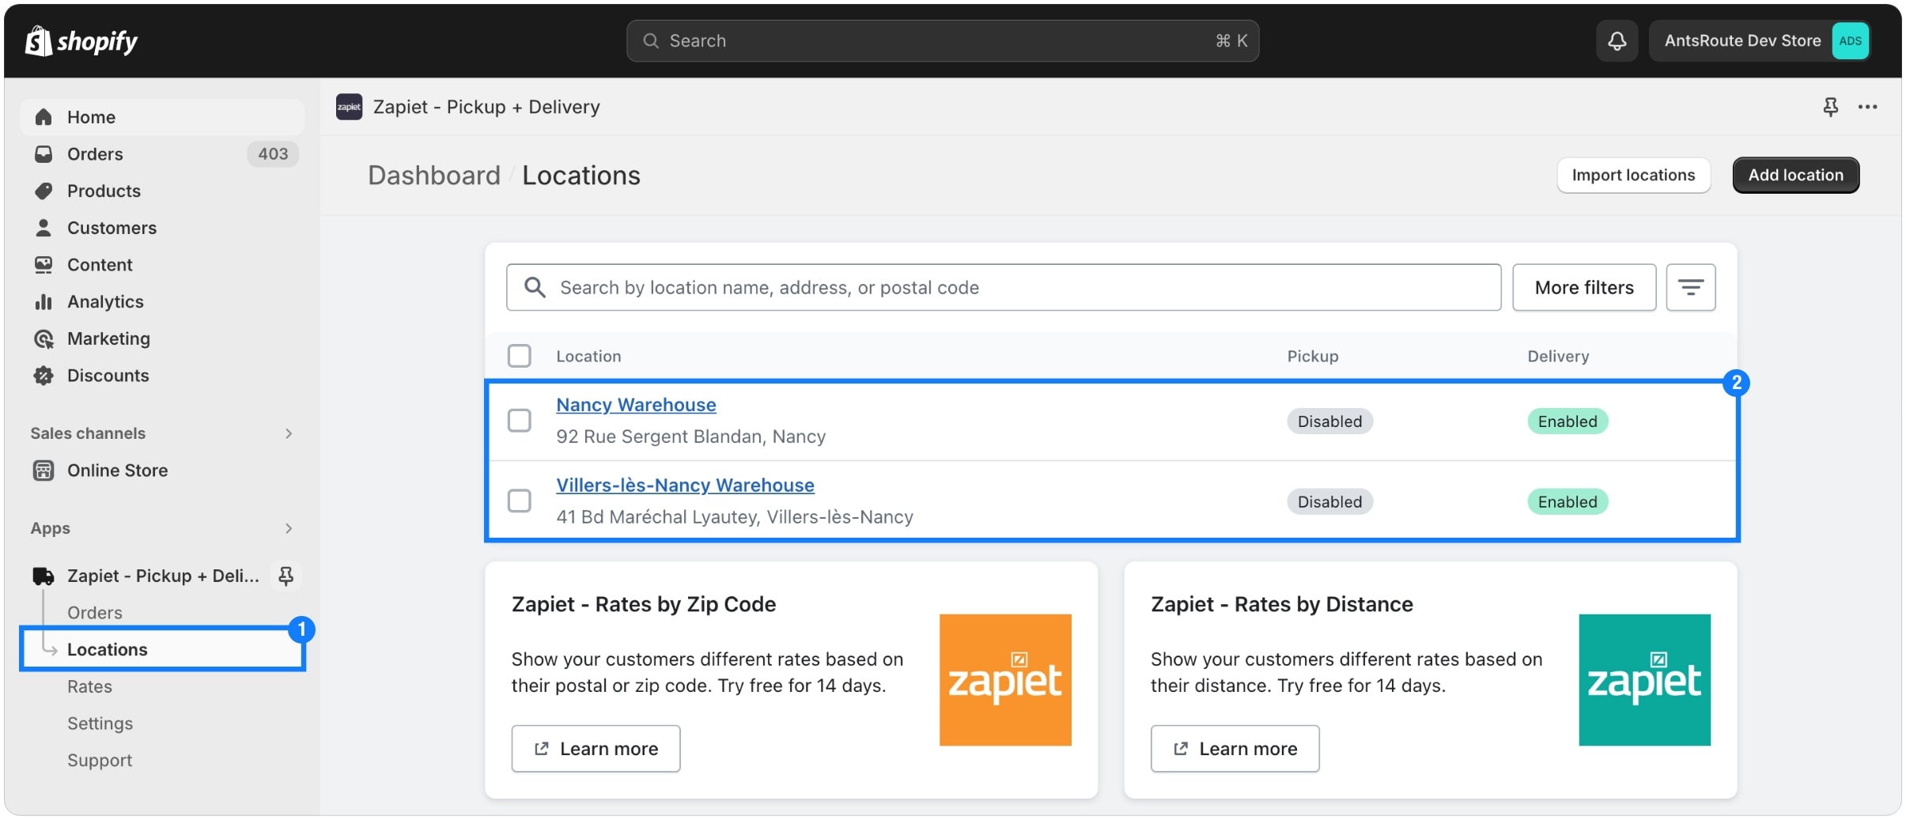Screen dimensions: 1906x820
Task: Click Import locations button
Action: pyautogui.click(x=1633, y=175)
